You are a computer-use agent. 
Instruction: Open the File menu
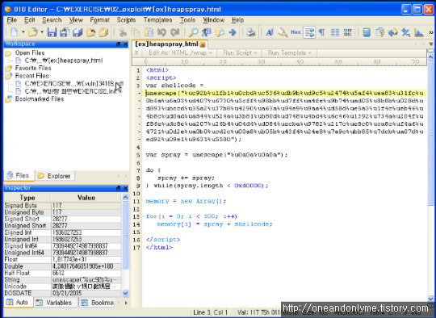coord(11,20)
